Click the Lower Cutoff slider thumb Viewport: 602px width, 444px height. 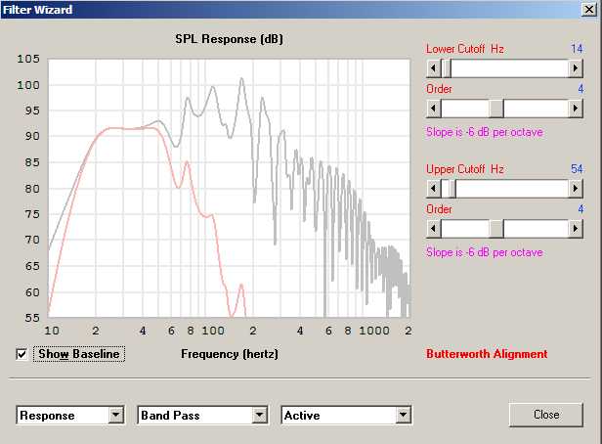(447, 68)
